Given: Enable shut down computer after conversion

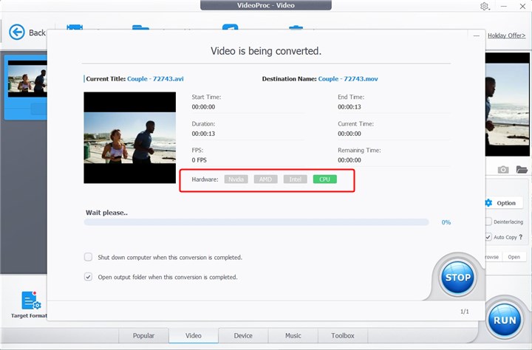Looking at the screenshot, I should coord(88,257).
